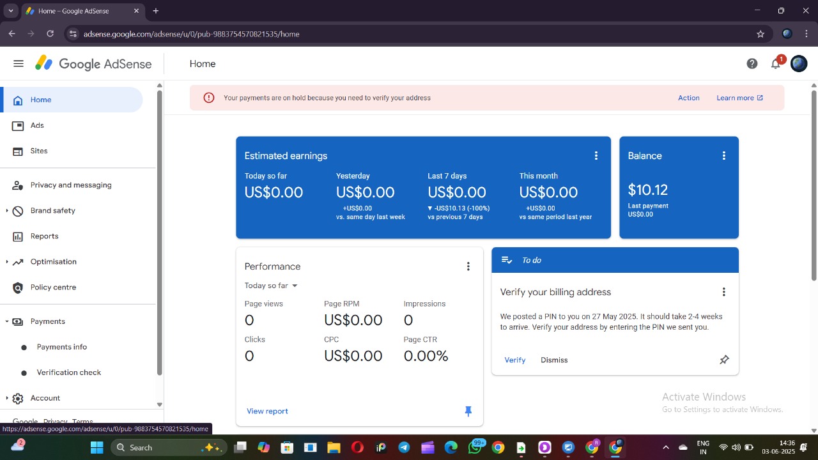Open Windows Start menu

(96, 447)
